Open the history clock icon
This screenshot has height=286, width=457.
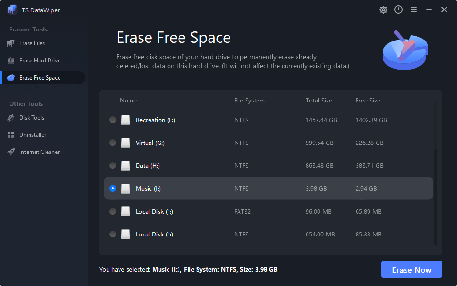click(x=398, y=10)
